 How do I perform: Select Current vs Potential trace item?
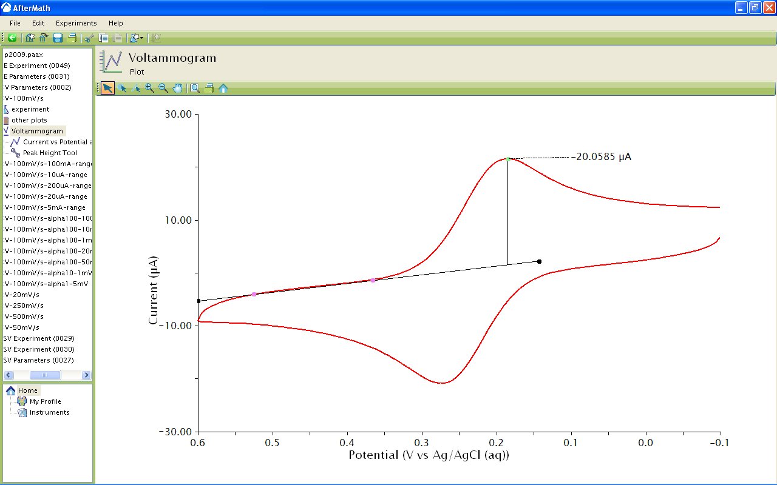pyautogui.click(x=57, y=142)
